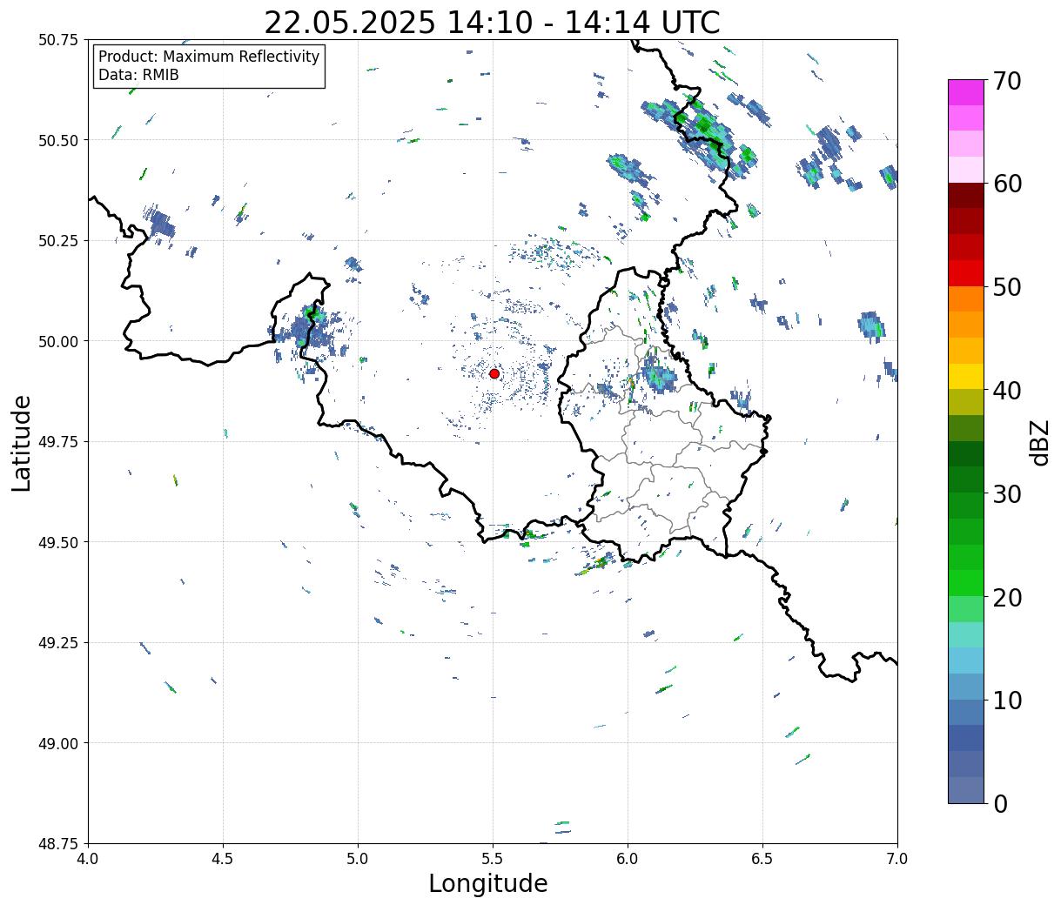The image size is (1061, 905).
Task: Click the 'Longitude' axis label
Action: [488, 883]
